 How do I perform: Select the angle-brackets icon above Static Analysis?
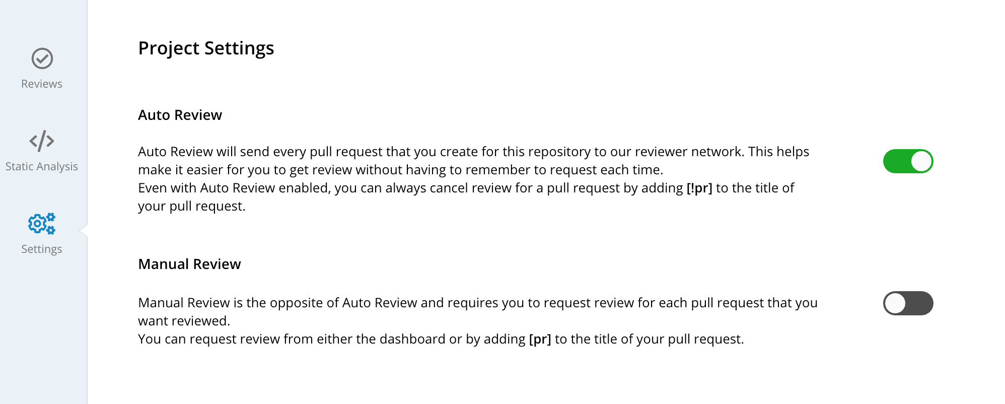click(42, 141)
